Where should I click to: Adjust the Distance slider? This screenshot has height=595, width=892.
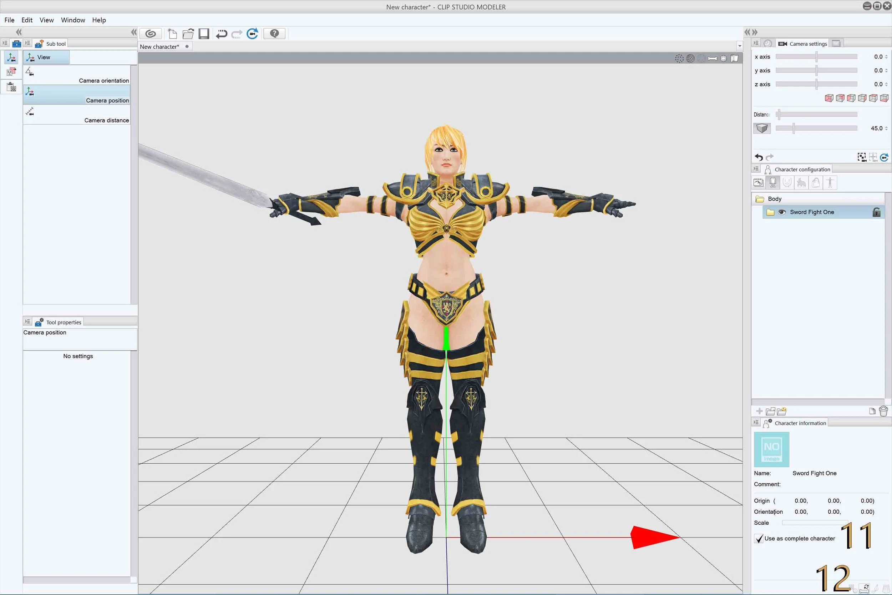click(816, 114)
